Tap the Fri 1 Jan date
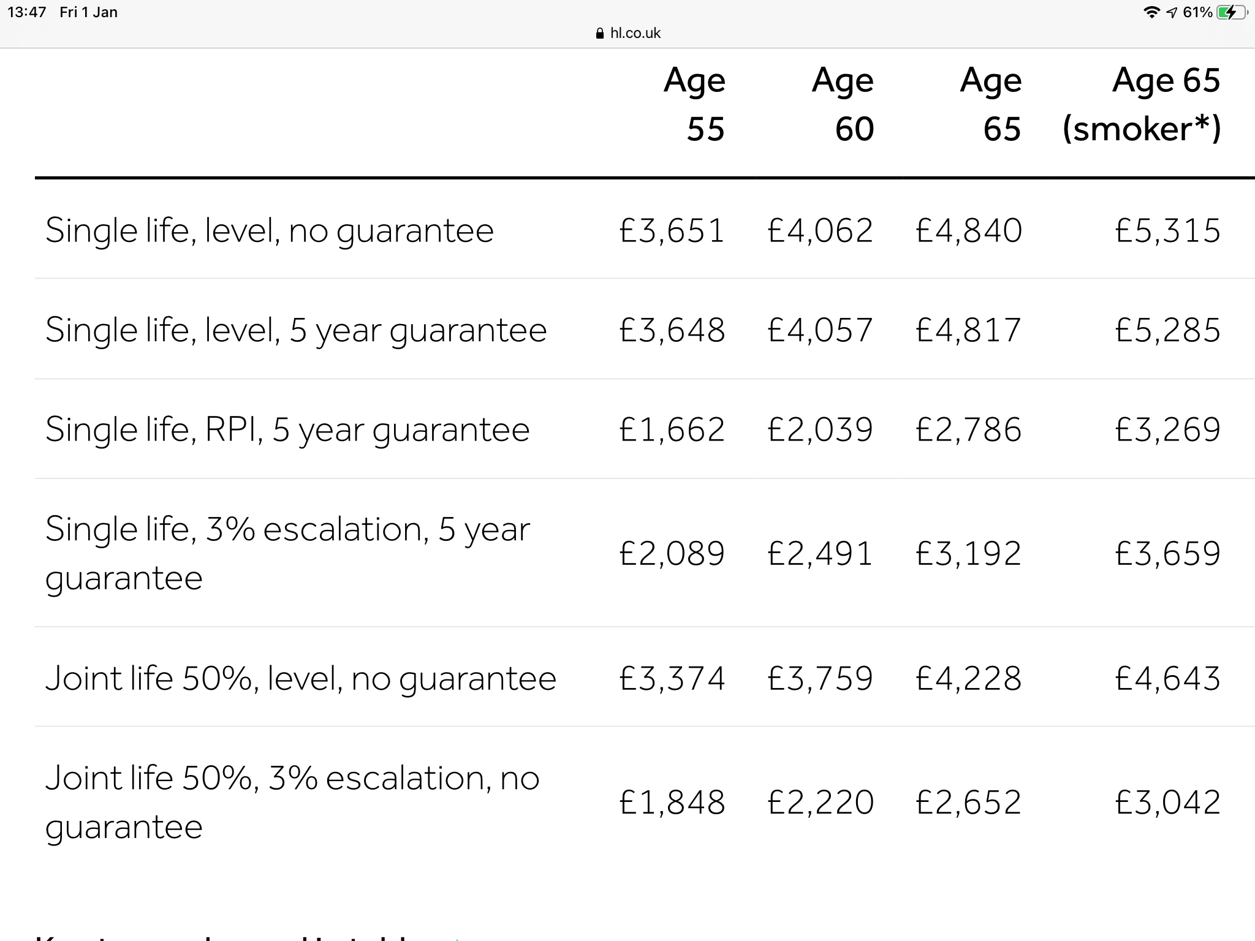This screenshot has height=941, width=1255. [88, 12]
